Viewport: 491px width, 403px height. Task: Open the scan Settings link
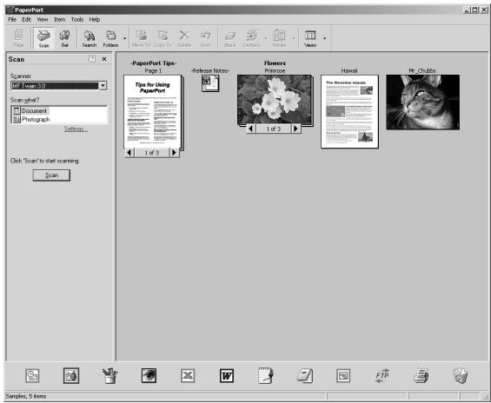76,129
